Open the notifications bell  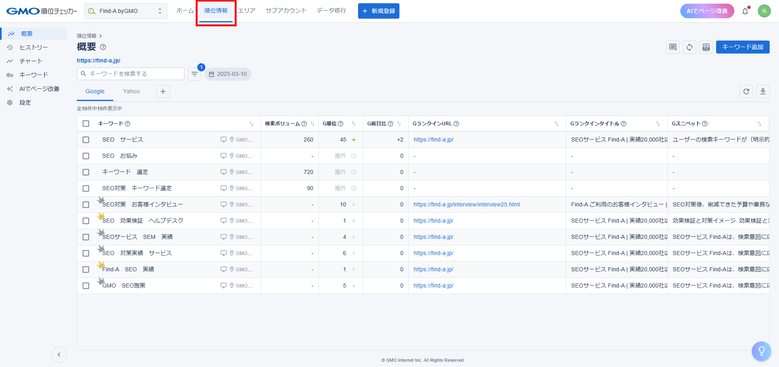tap(745, 11)
